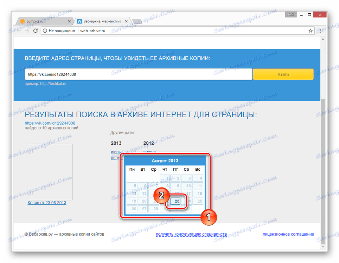
Task: Click day 27 in the calendar
Action: tap(143, 209)
